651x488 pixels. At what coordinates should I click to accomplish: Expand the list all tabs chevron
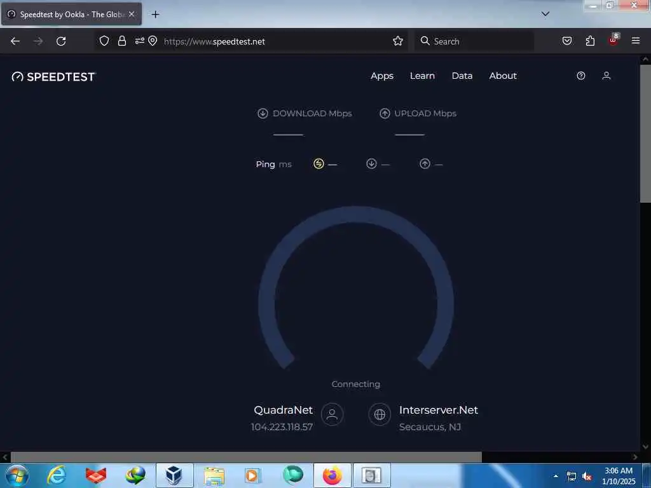(545, 14)
